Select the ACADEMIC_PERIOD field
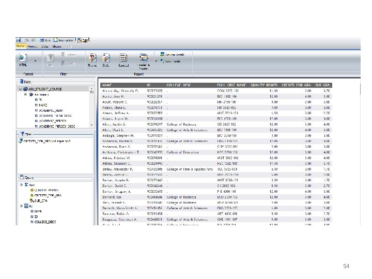This screenshot has height=279, width=372. click(x=51, y=121)
